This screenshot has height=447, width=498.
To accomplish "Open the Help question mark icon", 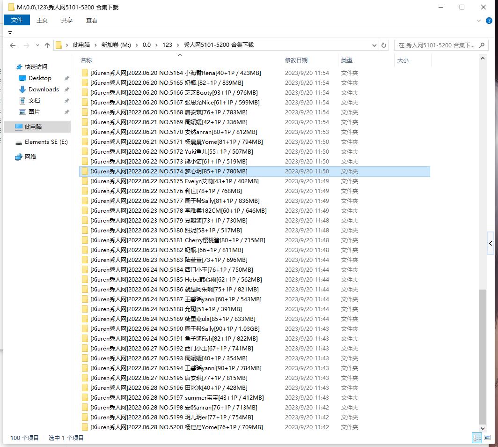I will click(489, 21).
